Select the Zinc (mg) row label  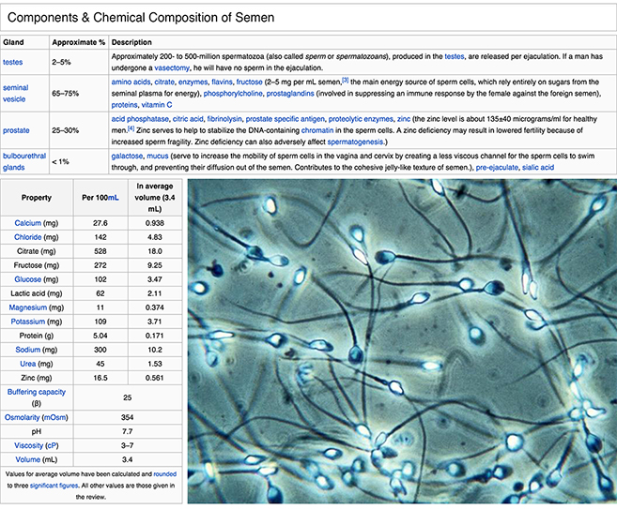pos(37,378)
